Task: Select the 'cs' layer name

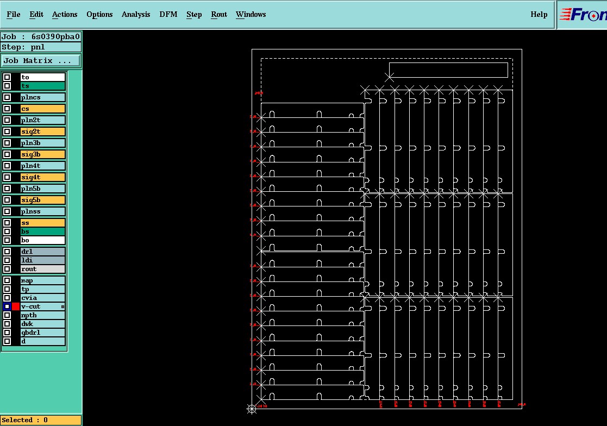Action: 42,109
